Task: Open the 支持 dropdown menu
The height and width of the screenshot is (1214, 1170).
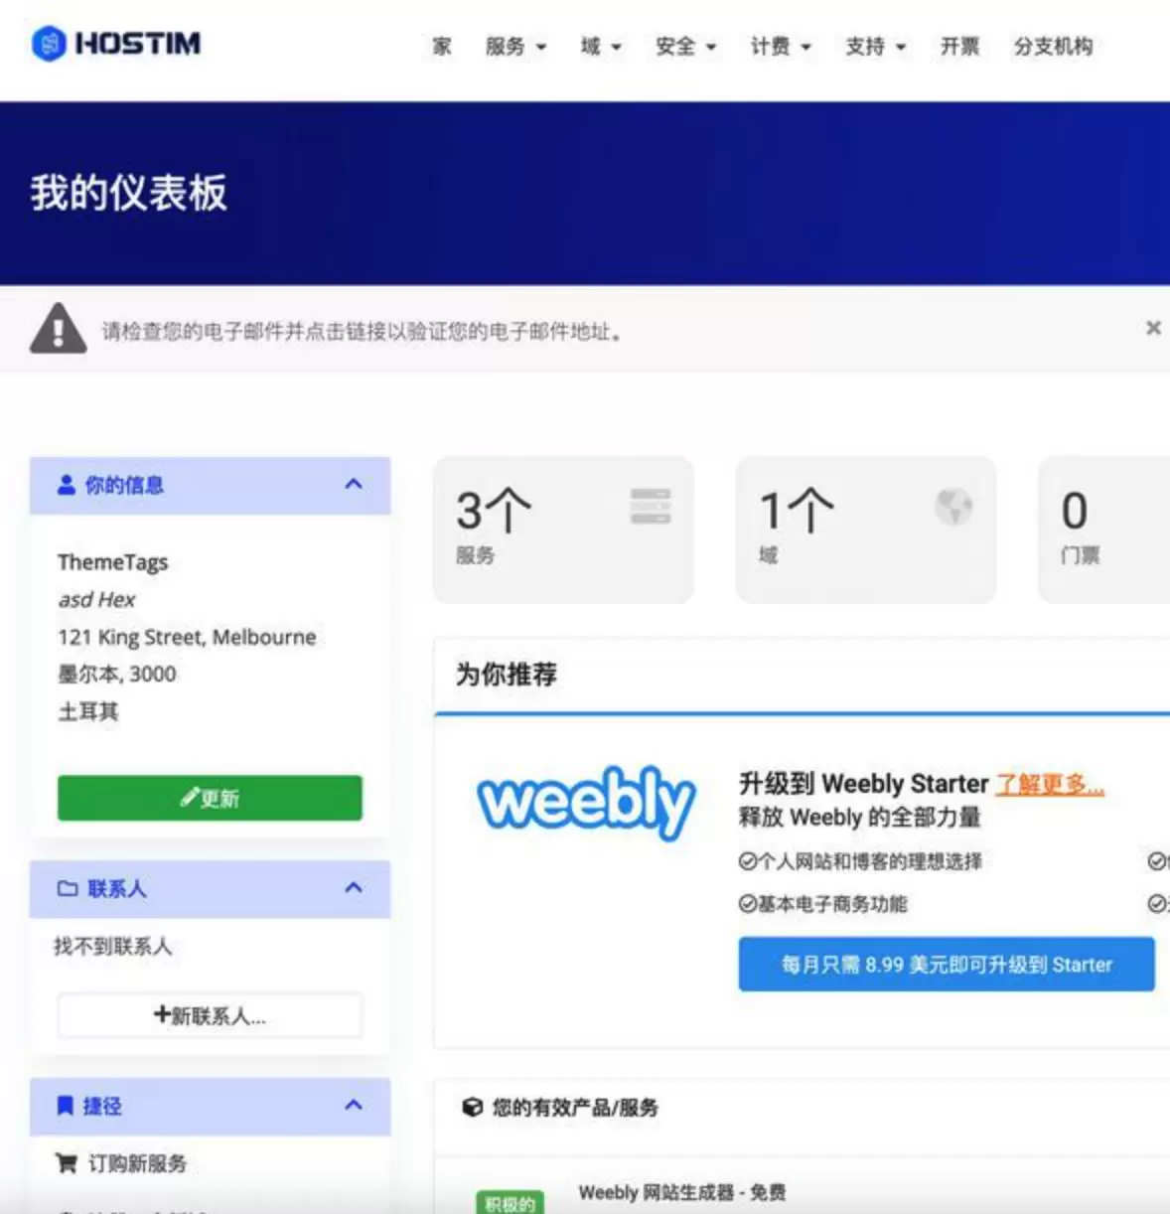Action: tap(876, 47)
